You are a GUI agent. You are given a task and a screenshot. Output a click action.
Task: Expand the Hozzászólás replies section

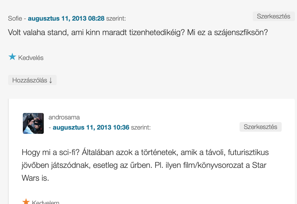pyautogui.click(x=32, y=80)
